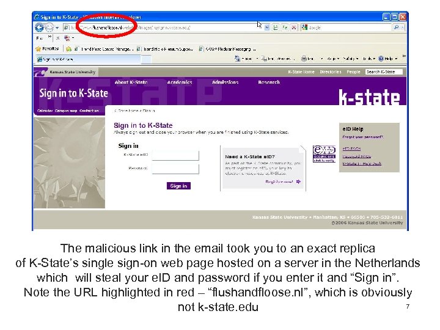440x330 pixels.
Task: Click the K-State eID input field
Action: (175, 155)
